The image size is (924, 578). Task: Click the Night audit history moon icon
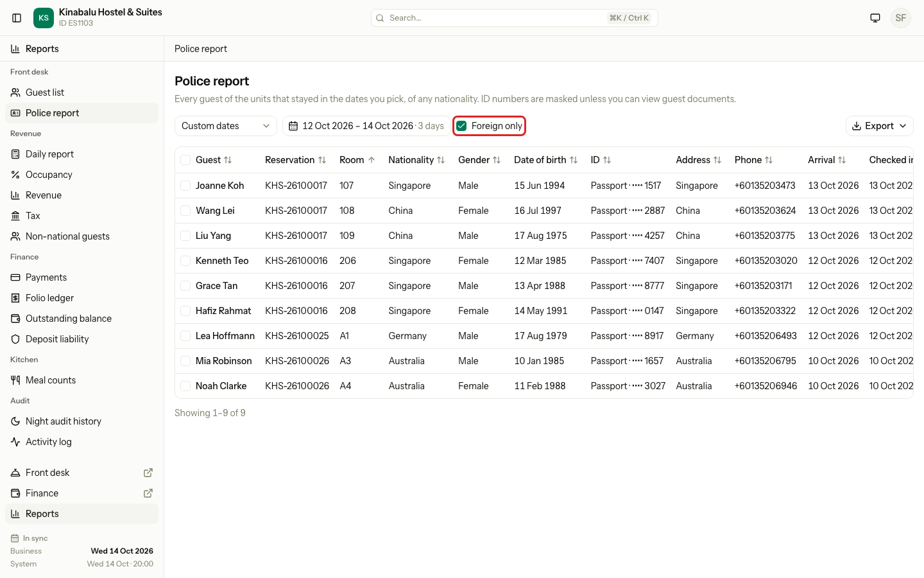[15, 421]
